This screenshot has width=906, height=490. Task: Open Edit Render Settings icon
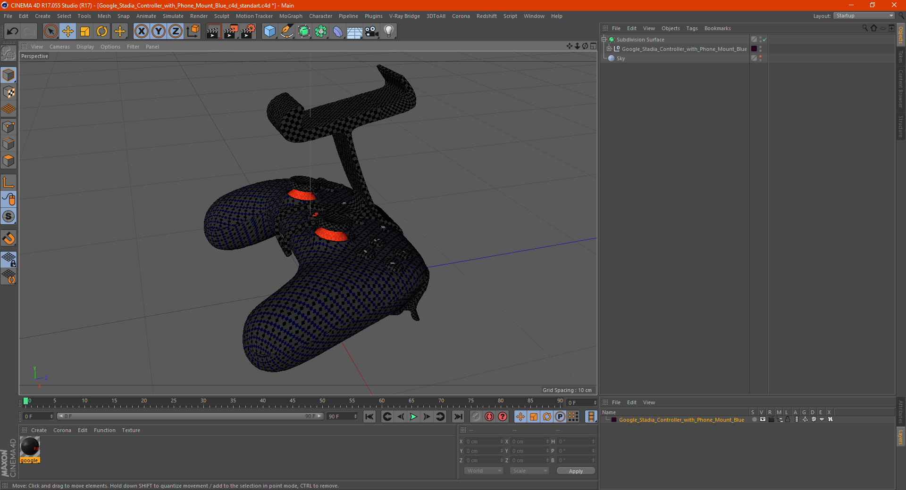(x=248, y=32)
